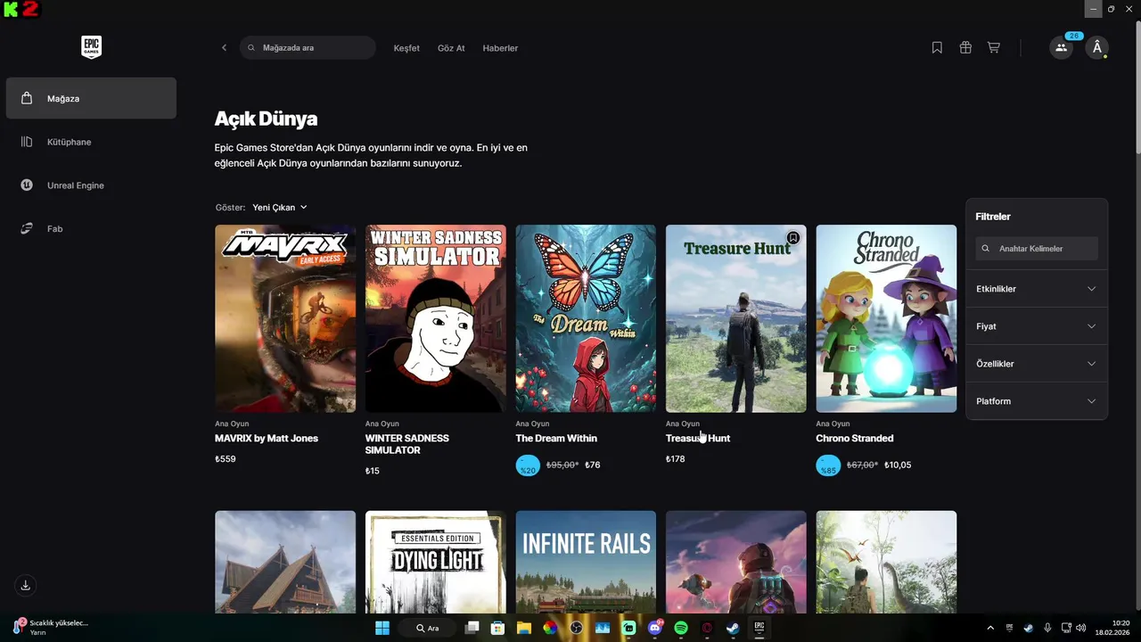The width and height of the screenshot is (1141, 642).
Task: Expand the Platform filter section
Action: click(x=1037, y=401)
